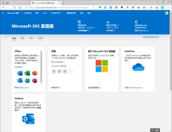This screenshot has height=132, width=172.
Task: Click the large Outlook logo
Action: [29, 119]
